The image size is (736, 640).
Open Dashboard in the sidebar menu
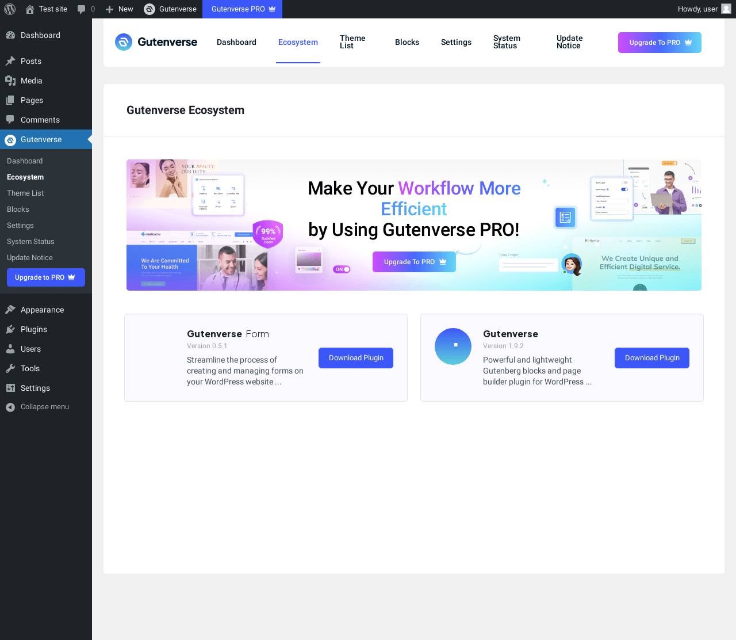coord(46,35)
